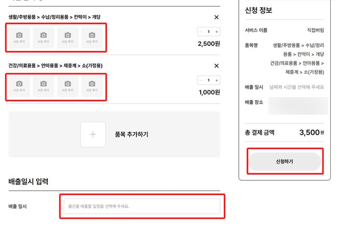Click the 3,500원 total amount
This screenshot has height=228, width=341.
[312, 132]
